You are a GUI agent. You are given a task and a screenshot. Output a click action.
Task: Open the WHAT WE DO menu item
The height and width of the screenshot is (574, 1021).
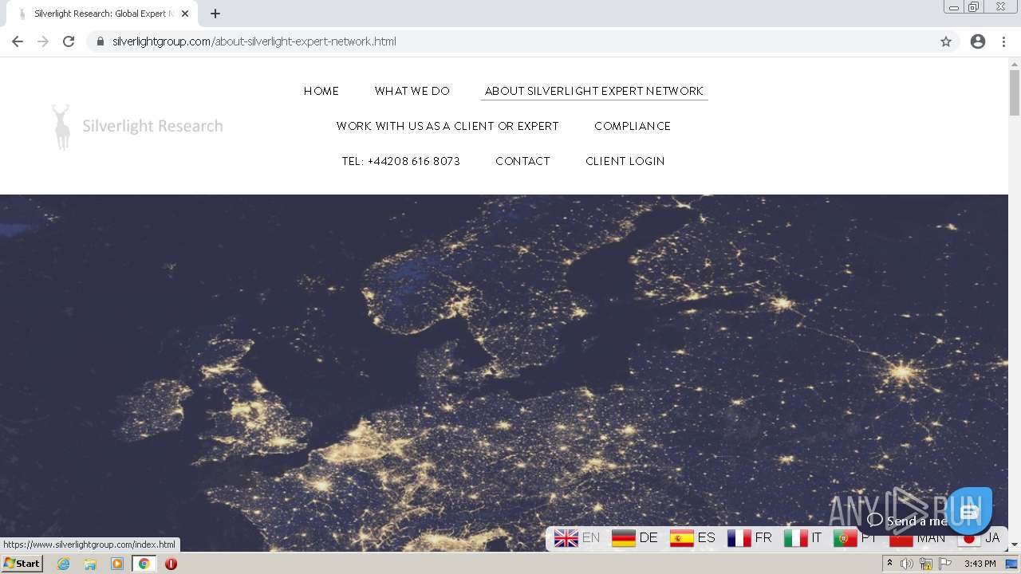[412, 91]
